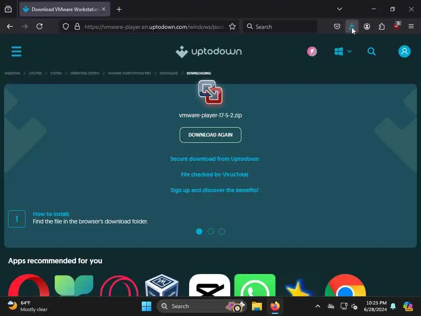Save page to Pocket

click(337, 26)
